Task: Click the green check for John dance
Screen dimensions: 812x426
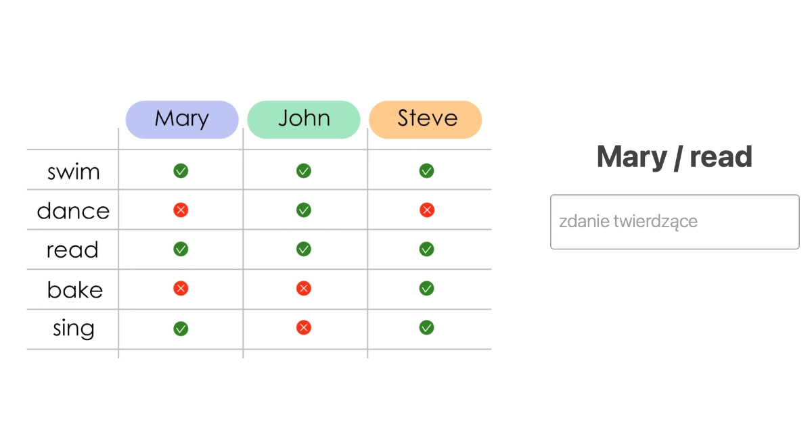Action: [304, 210]
